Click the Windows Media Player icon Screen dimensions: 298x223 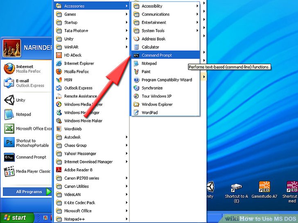[x=59, y=104]
